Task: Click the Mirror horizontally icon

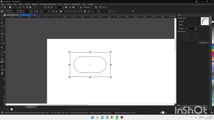Action: [x=53, y=11]
